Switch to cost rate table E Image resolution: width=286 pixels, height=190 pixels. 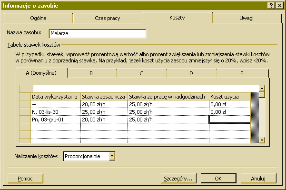point(242,73)
